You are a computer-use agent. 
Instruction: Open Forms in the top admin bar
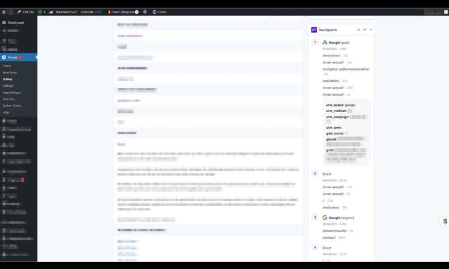160,12
